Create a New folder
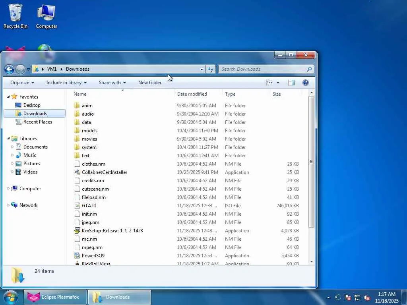The image size is (407, 305). click(x=150, y=83)
